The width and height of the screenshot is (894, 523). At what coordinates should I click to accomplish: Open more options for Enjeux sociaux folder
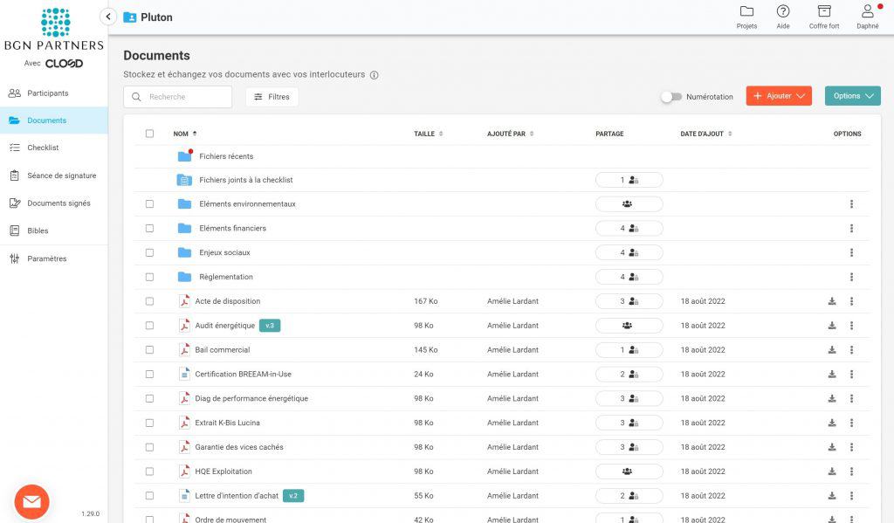click(851, 252)
